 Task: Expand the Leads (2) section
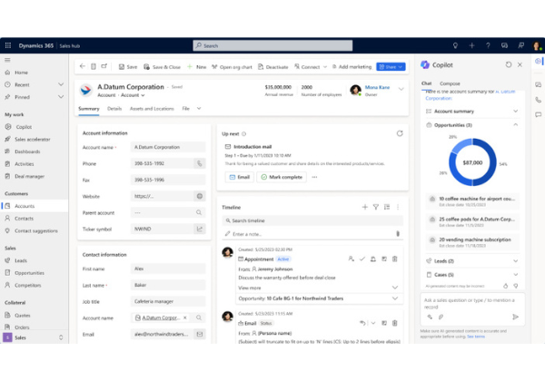tap(516, 260)
